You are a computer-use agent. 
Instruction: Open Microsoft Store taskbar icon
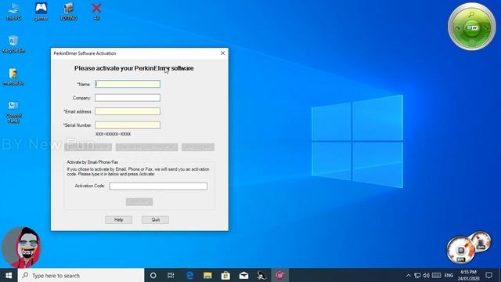tap(225, 275)
